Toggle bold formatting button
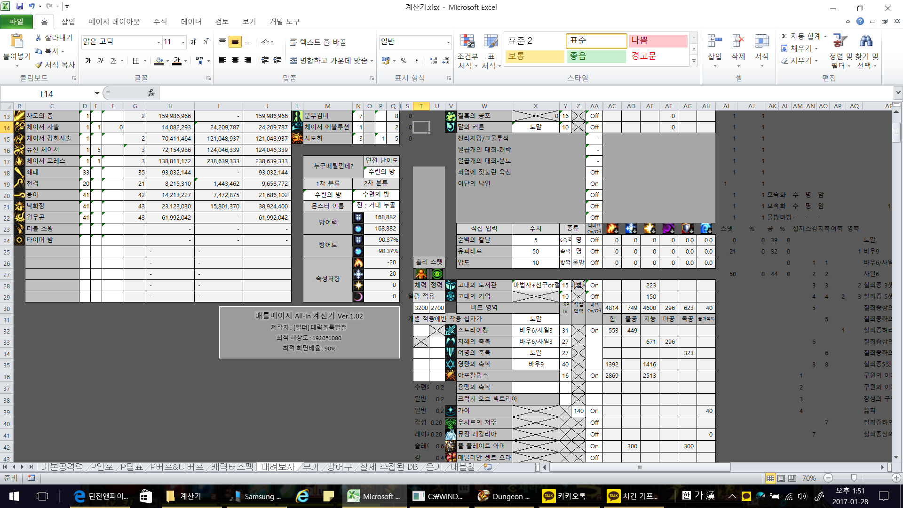This screenshot has width=903, height=508. pos(88,61)
